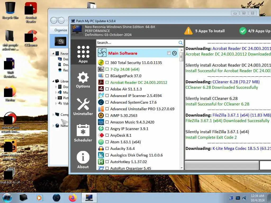Open the media player taskbar icon
The height and width of the screenshot is (203, 271).
click(x=39, y=198)
